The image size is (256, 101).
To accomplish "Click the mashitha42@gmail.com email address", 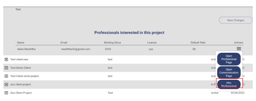I will [x=75, y=49].
